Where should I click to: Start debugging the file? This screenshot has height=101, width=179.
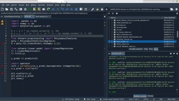tap(53, 9)
